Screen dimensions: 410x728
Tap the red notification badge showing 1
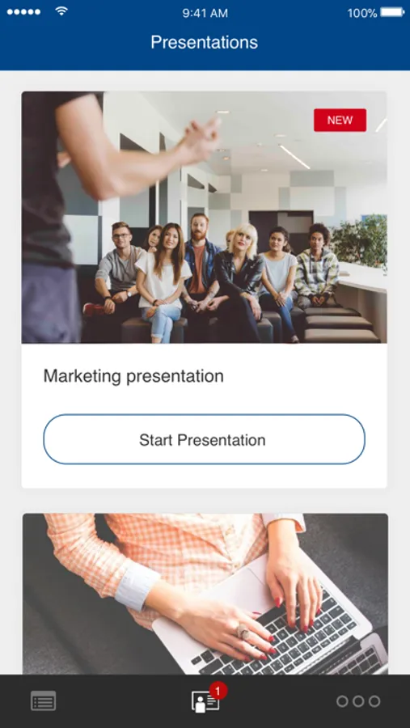point(218,691)
